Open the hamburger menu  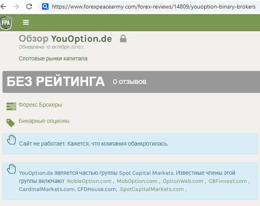tap(26, 22)
